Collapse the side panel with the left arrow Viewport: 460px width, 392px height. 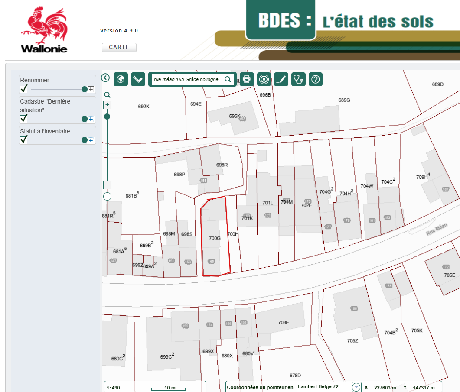click(x=105, y=78)
